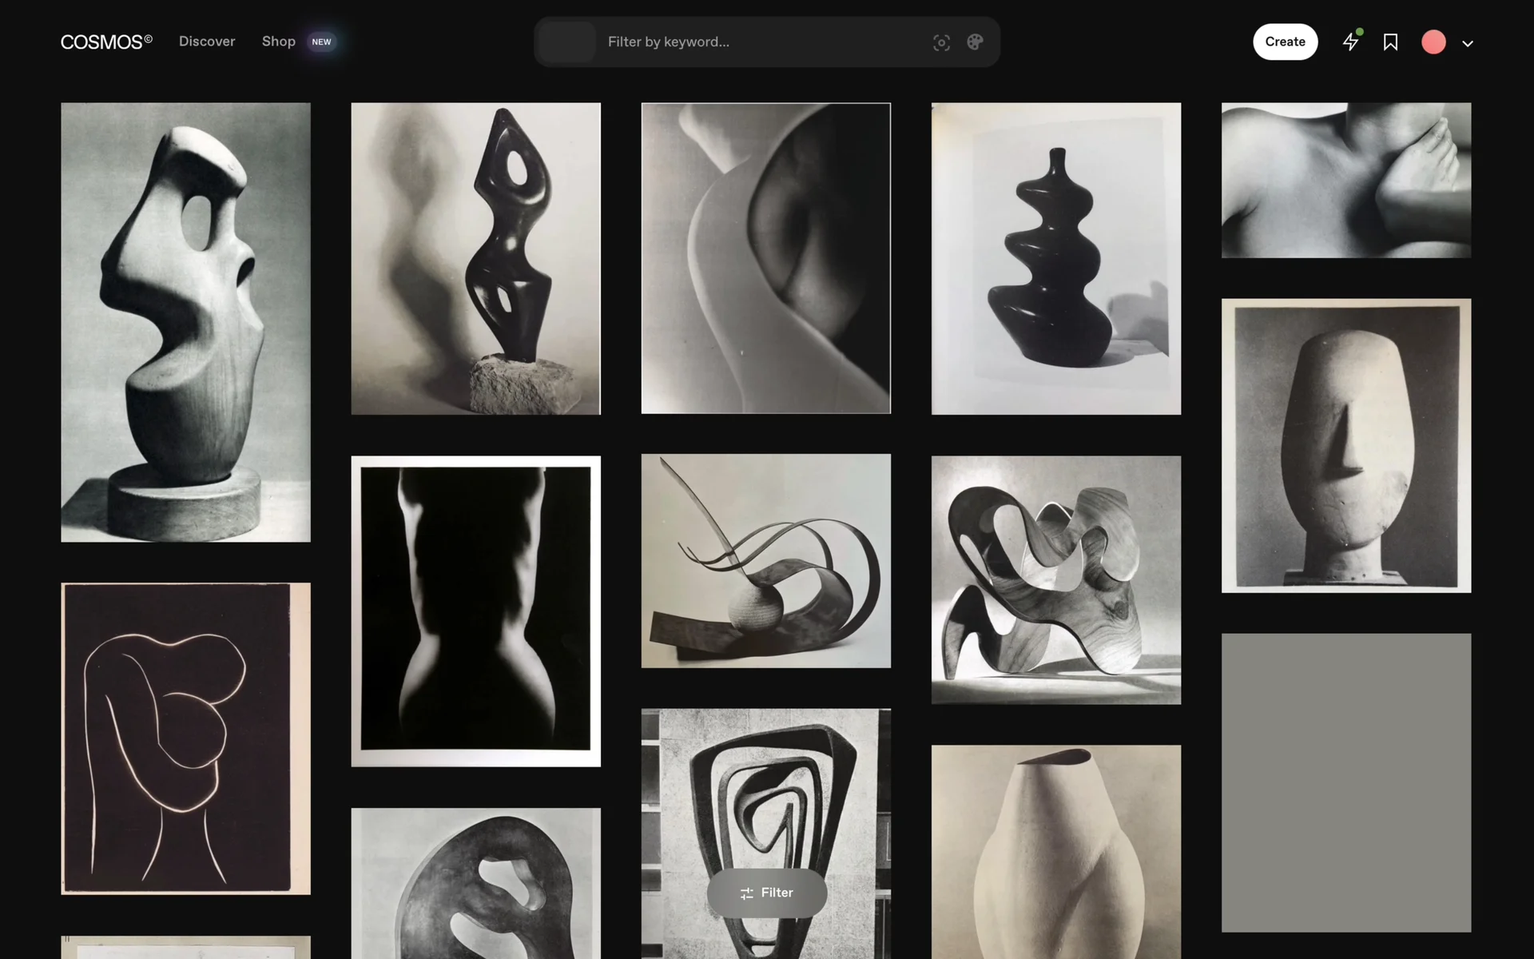Click the sliders icon in Filter button
Viewport: 1534px width, 959px height.
746,893
